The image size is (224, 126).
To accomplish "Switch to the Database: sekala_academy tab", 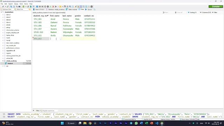I will point(55,9).
